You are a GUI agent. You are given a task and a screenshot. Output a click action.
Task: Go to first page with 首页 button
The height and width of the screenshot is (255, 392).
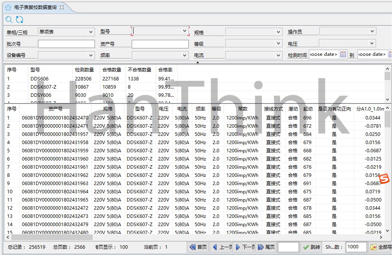tap(198, 247)
